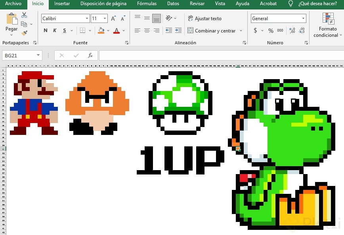This screenshot has height=235, width=344.
Task: Click the confirm checkmark formula icon
Action: point(76,55)
